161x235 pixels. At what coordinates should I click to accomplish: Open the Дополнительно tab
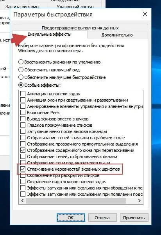point(117,35)
